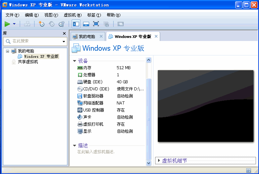Open the 文件(F) menu
Viewport: 259px width, 174px height.
click(12, 15)
